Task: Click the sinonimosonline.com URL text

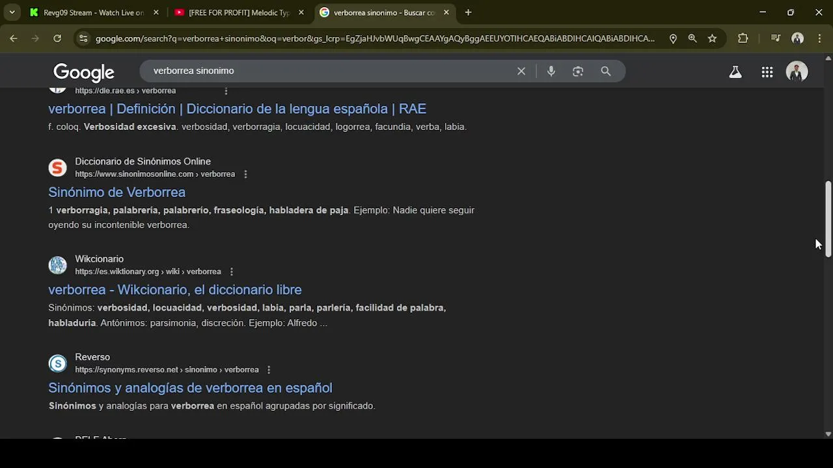Action: pos(155,174)
